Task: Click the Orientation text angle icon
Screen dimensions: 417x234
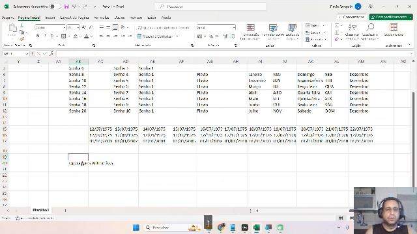Action: (123, 27)
